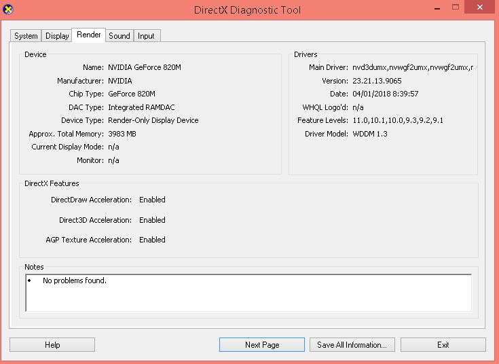
Task: Click the 'Integrated RAMDAC' value
Action: pos(141,107)
